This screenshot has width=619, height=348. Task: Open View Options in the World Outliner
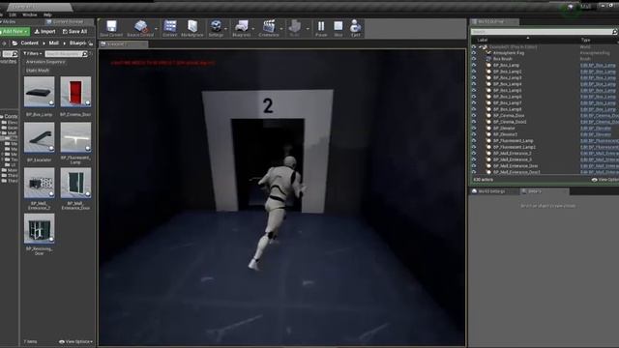606,180
